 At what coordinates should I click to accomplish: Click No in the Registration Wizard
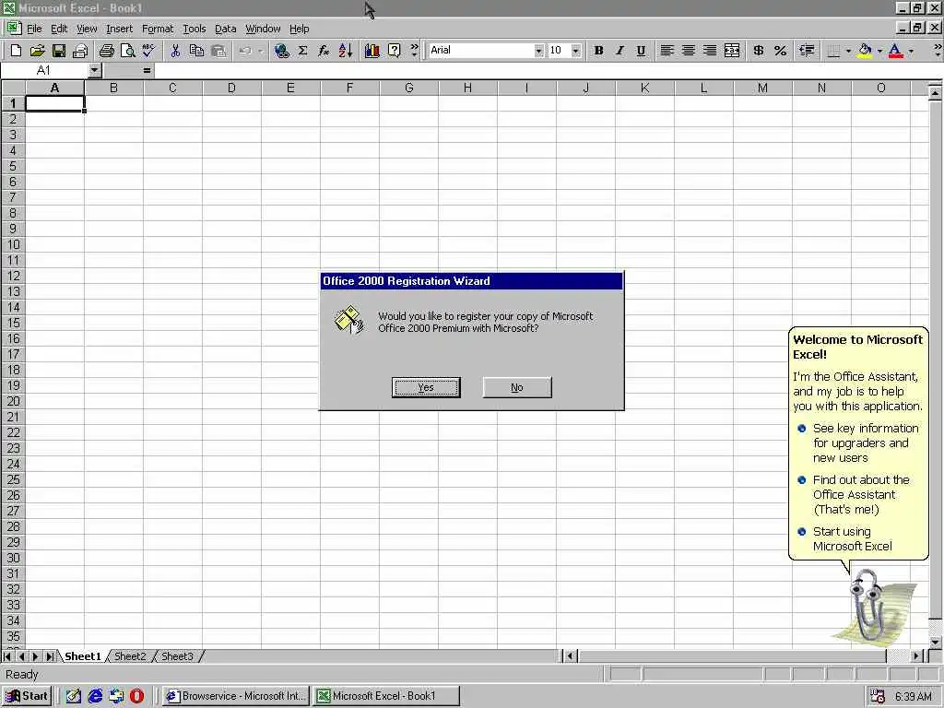point(516,387)
